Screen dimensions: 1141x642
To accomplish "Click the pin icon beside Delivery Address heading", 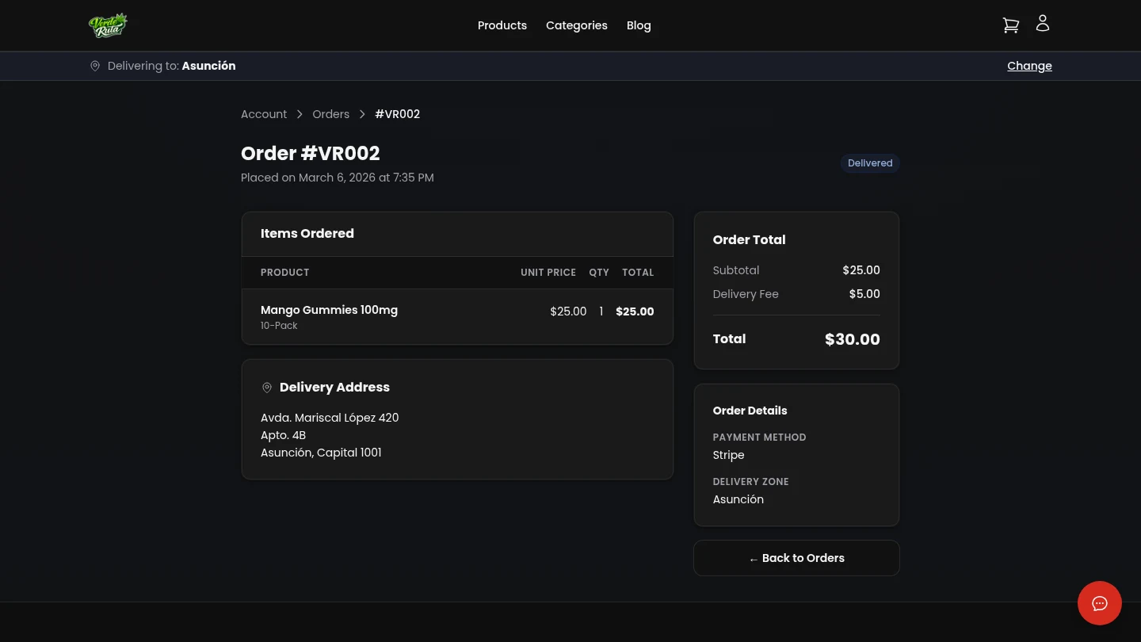I will 267,388.
